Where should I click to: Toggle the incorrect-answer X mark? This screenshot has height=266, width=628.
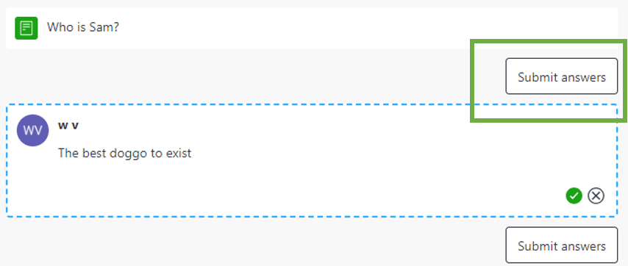pos(596,196)
